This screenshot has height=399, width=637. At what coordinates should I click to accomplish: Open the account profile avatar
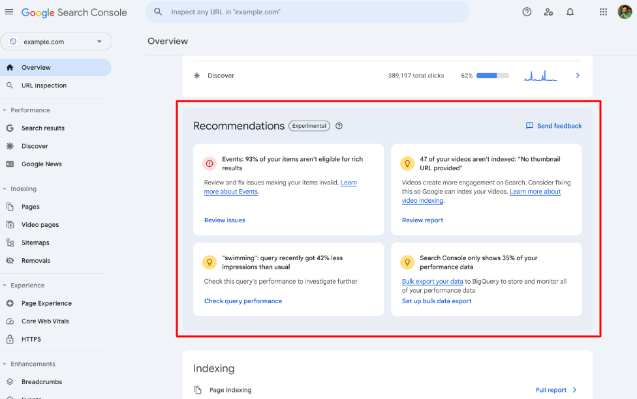pyautogui.click(x=625, y=12)
